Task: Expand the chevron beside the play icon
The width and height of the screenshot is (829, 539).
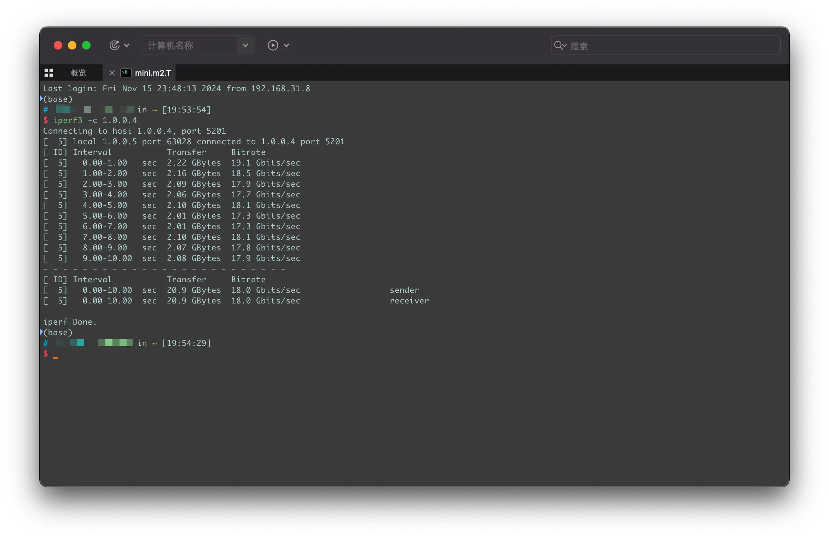Action: pyautogui.click(x=286, y=45)
